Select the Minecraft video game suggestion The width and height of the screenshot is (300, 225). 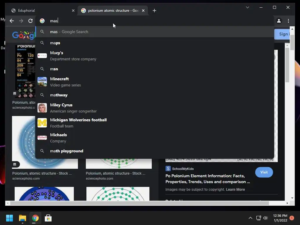pos(155,82)
